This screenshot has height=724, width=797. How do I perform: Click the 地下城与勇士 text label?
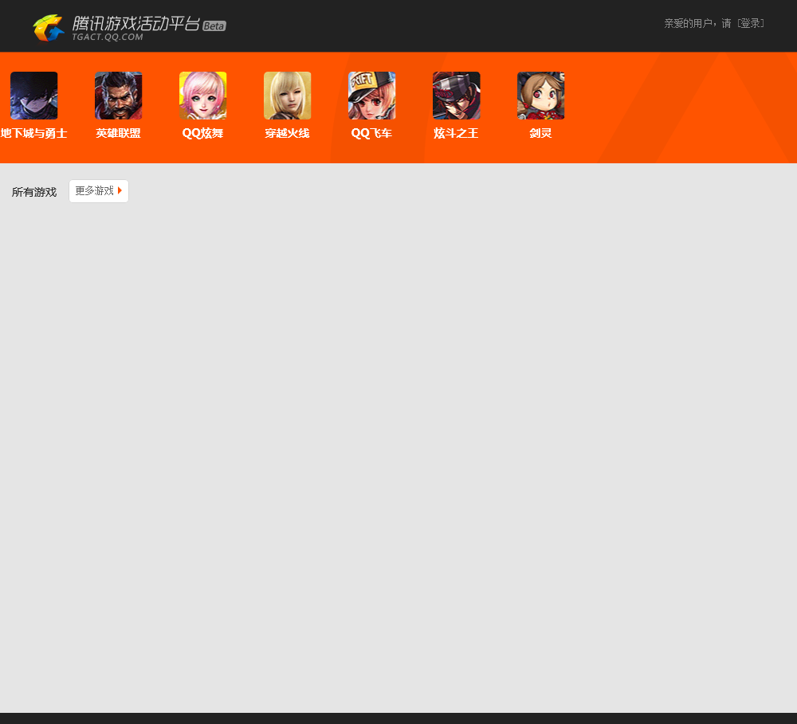(x=34, y=133)
